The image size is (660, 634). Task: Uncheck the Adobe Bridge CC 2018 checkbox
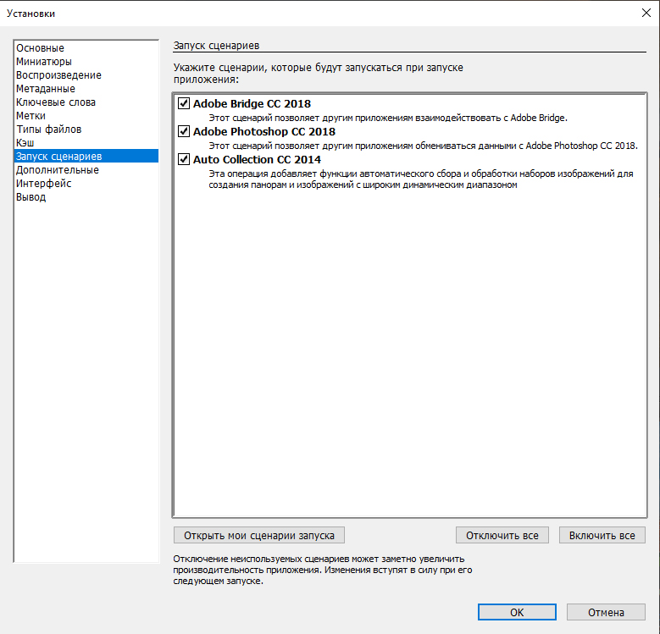tap(184, 103)
